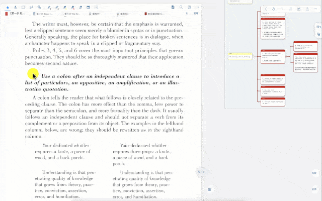Screen dimensions: 322x201
Task: Select the eraser tool
Action: click(80, 8)
